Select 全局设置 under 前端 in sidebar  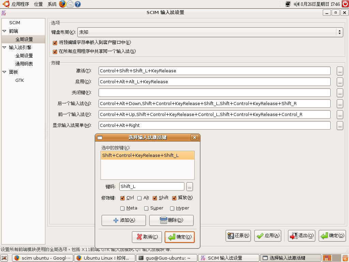(x=24, y=39)
